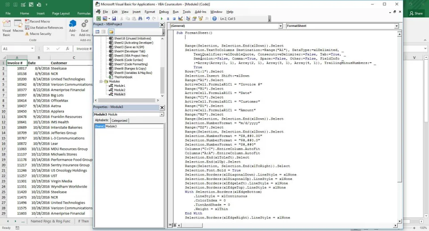Open 'Named Rngs & Rng Func' sheet tab
Image resolution: width=429 pixels, height=231 pixels.
[x=50, y=221]
